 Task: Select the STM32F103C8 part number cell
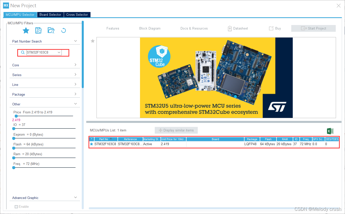tap(106, 144)
